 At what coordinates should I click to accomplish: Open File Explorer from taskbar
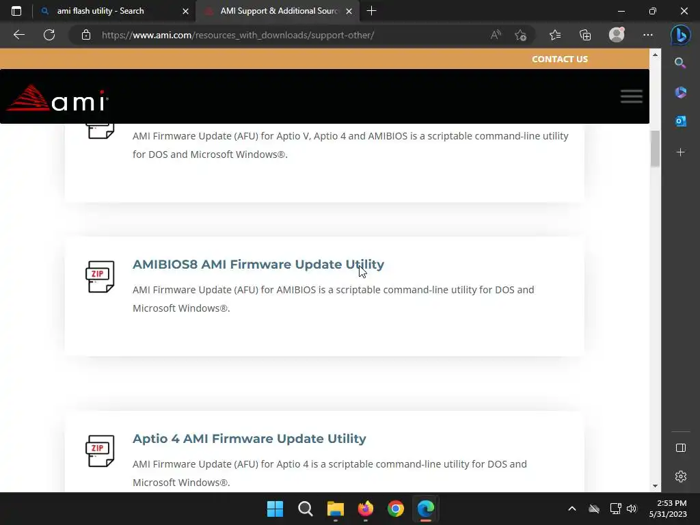tap(335, 509)
